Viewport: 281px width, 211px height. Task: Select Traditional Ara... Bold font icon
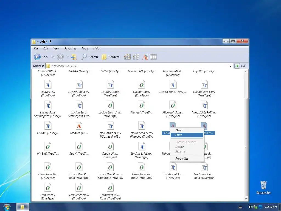coord(204,167)
